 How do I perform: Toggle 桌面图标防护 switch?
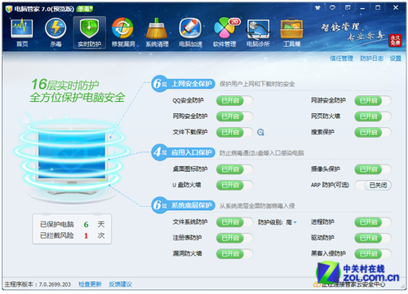click(234, 169)
